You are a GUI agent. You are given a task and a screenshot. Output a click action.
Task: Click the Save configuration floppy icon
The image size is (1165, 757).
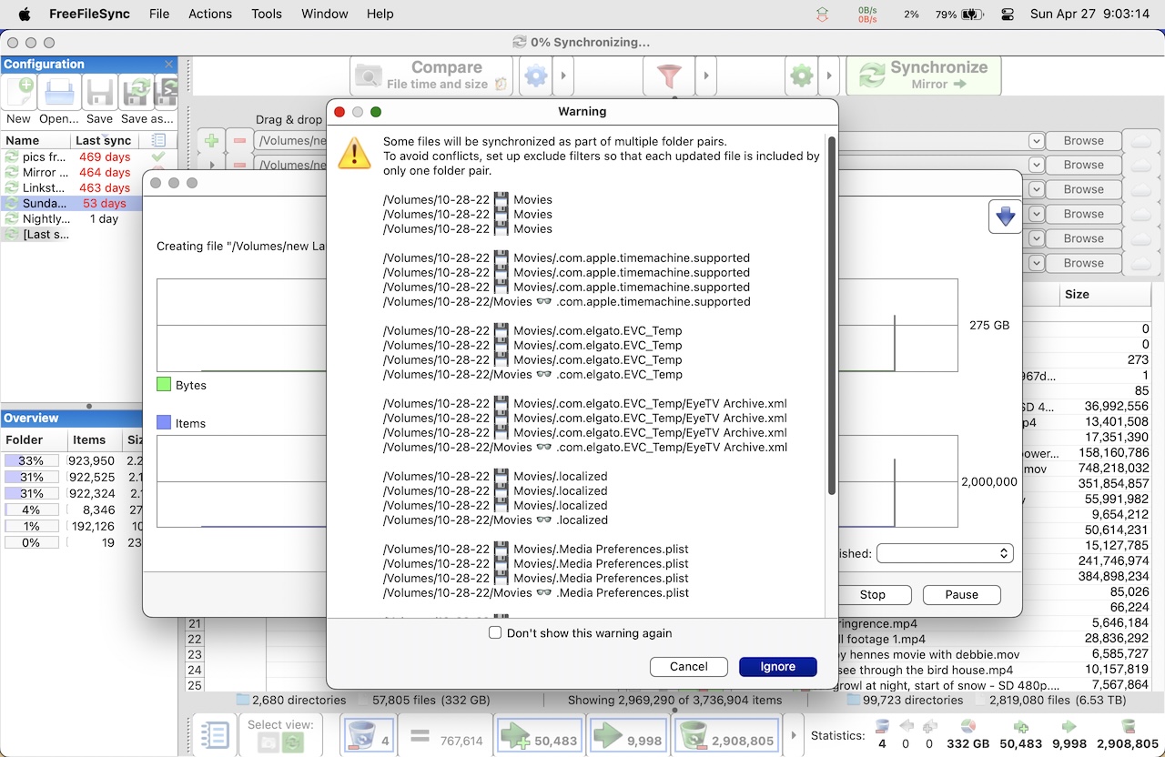coord(99,93)
